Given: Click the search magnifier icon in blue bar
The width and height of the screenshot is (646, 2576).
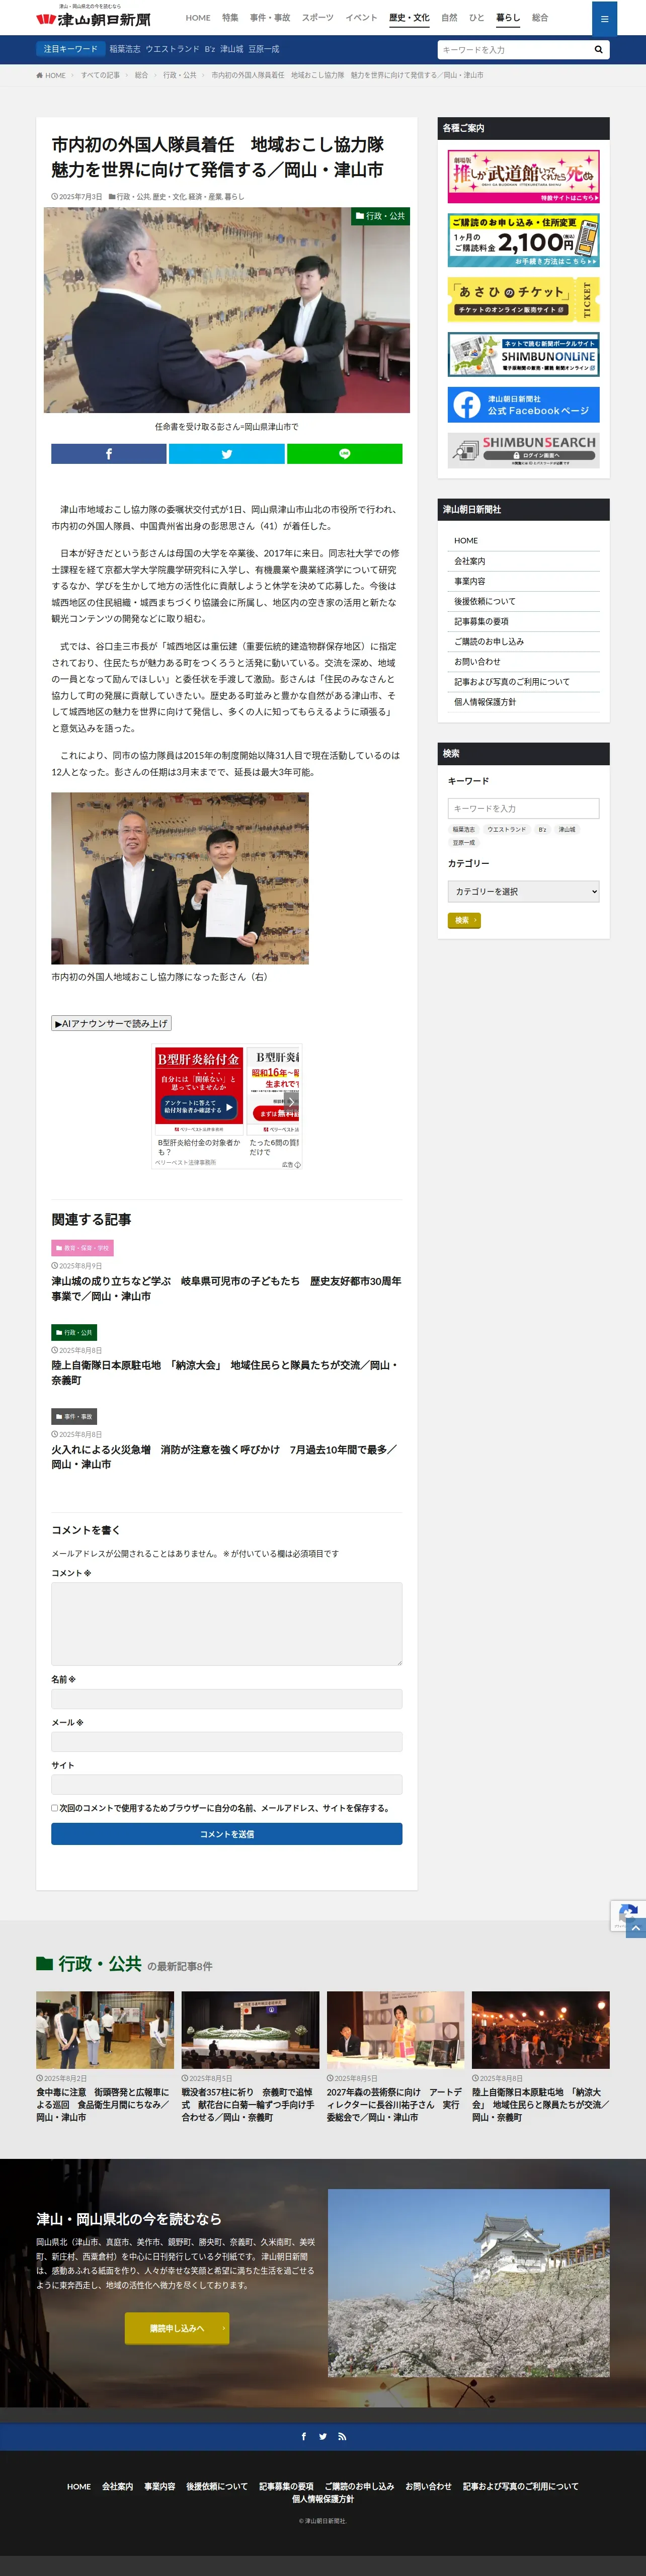Looking at the screenshot, I should [598, 49].
